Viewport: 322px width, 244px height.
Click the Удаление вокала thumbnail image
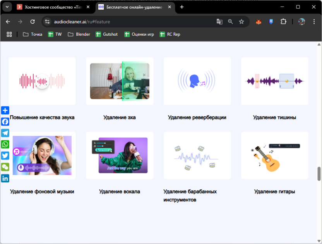point(120,155)
